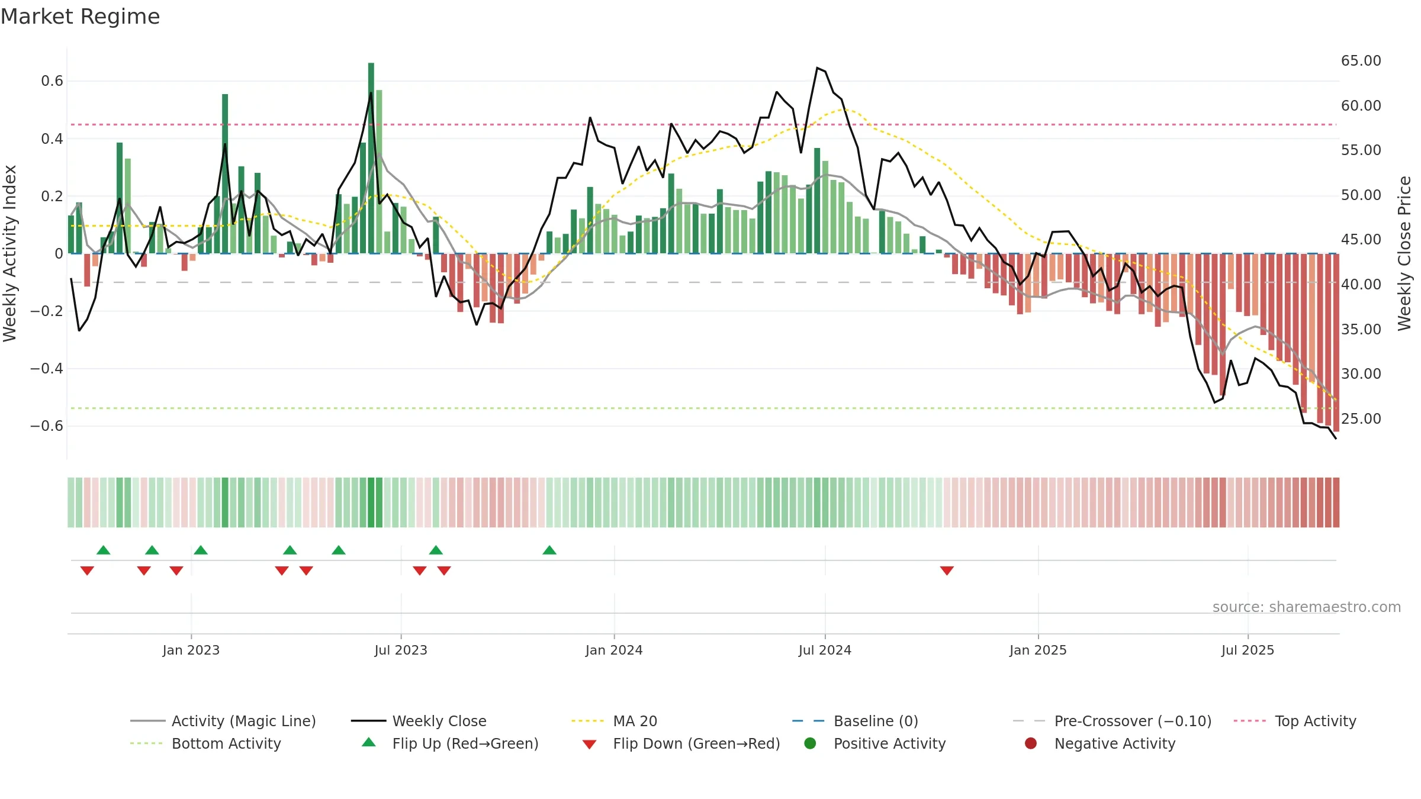Click the Jul 2025 axis label
1421x799 pixels.
[1248, 650]
